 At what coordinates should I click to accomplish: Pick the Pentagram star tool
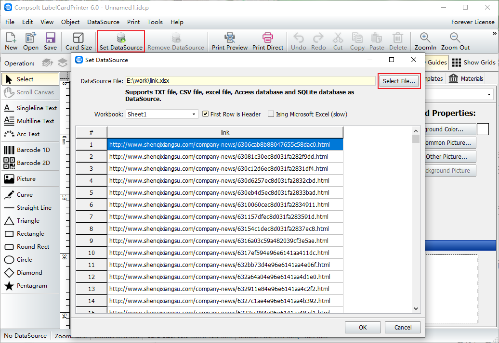(x=30, y=286)
